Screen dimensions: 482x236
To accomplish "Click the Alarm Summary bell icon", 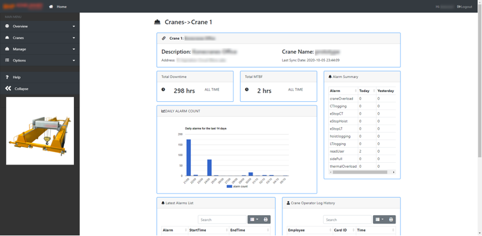I will tap(330, 77).
